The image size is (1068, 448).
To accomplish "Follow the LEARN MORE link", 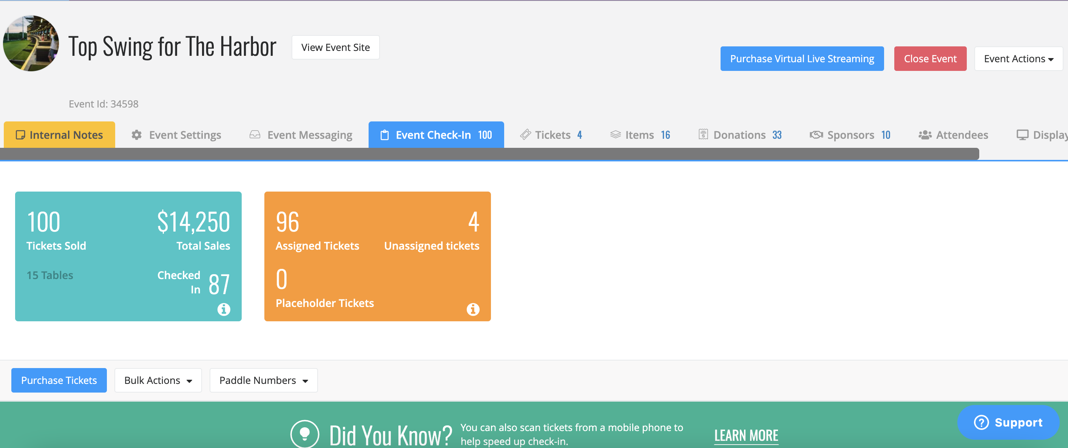I will point(746,436).
